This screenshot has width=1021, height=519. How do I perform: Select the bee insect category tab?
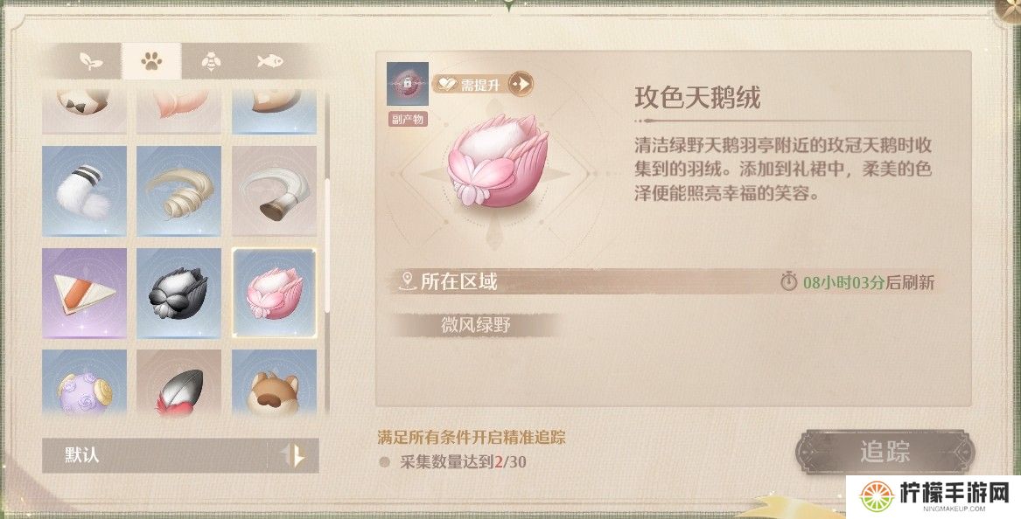pyautogui.click(x=211, y=62)
